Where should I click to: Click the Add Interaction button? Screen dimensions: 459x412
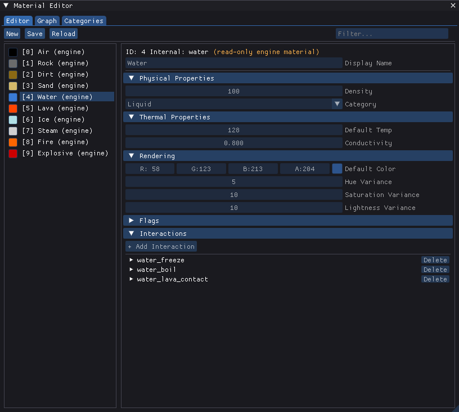pos(161,247)
